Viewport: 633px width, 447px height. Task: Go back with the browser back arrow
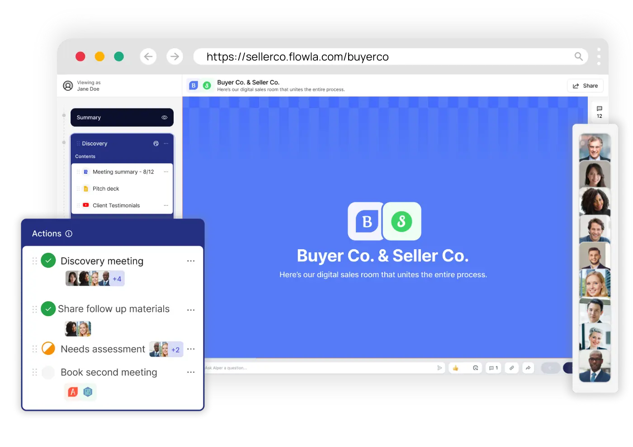(x=148, y=56)
